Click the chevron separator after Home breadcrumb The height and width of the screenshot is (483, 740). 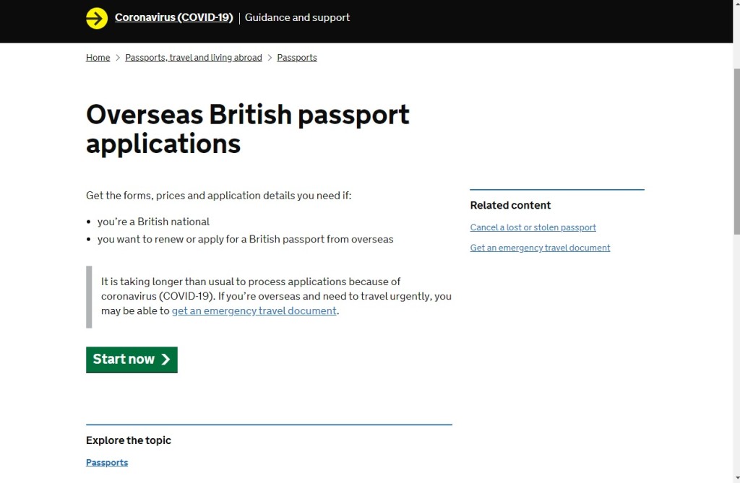[x=118, y=58]
